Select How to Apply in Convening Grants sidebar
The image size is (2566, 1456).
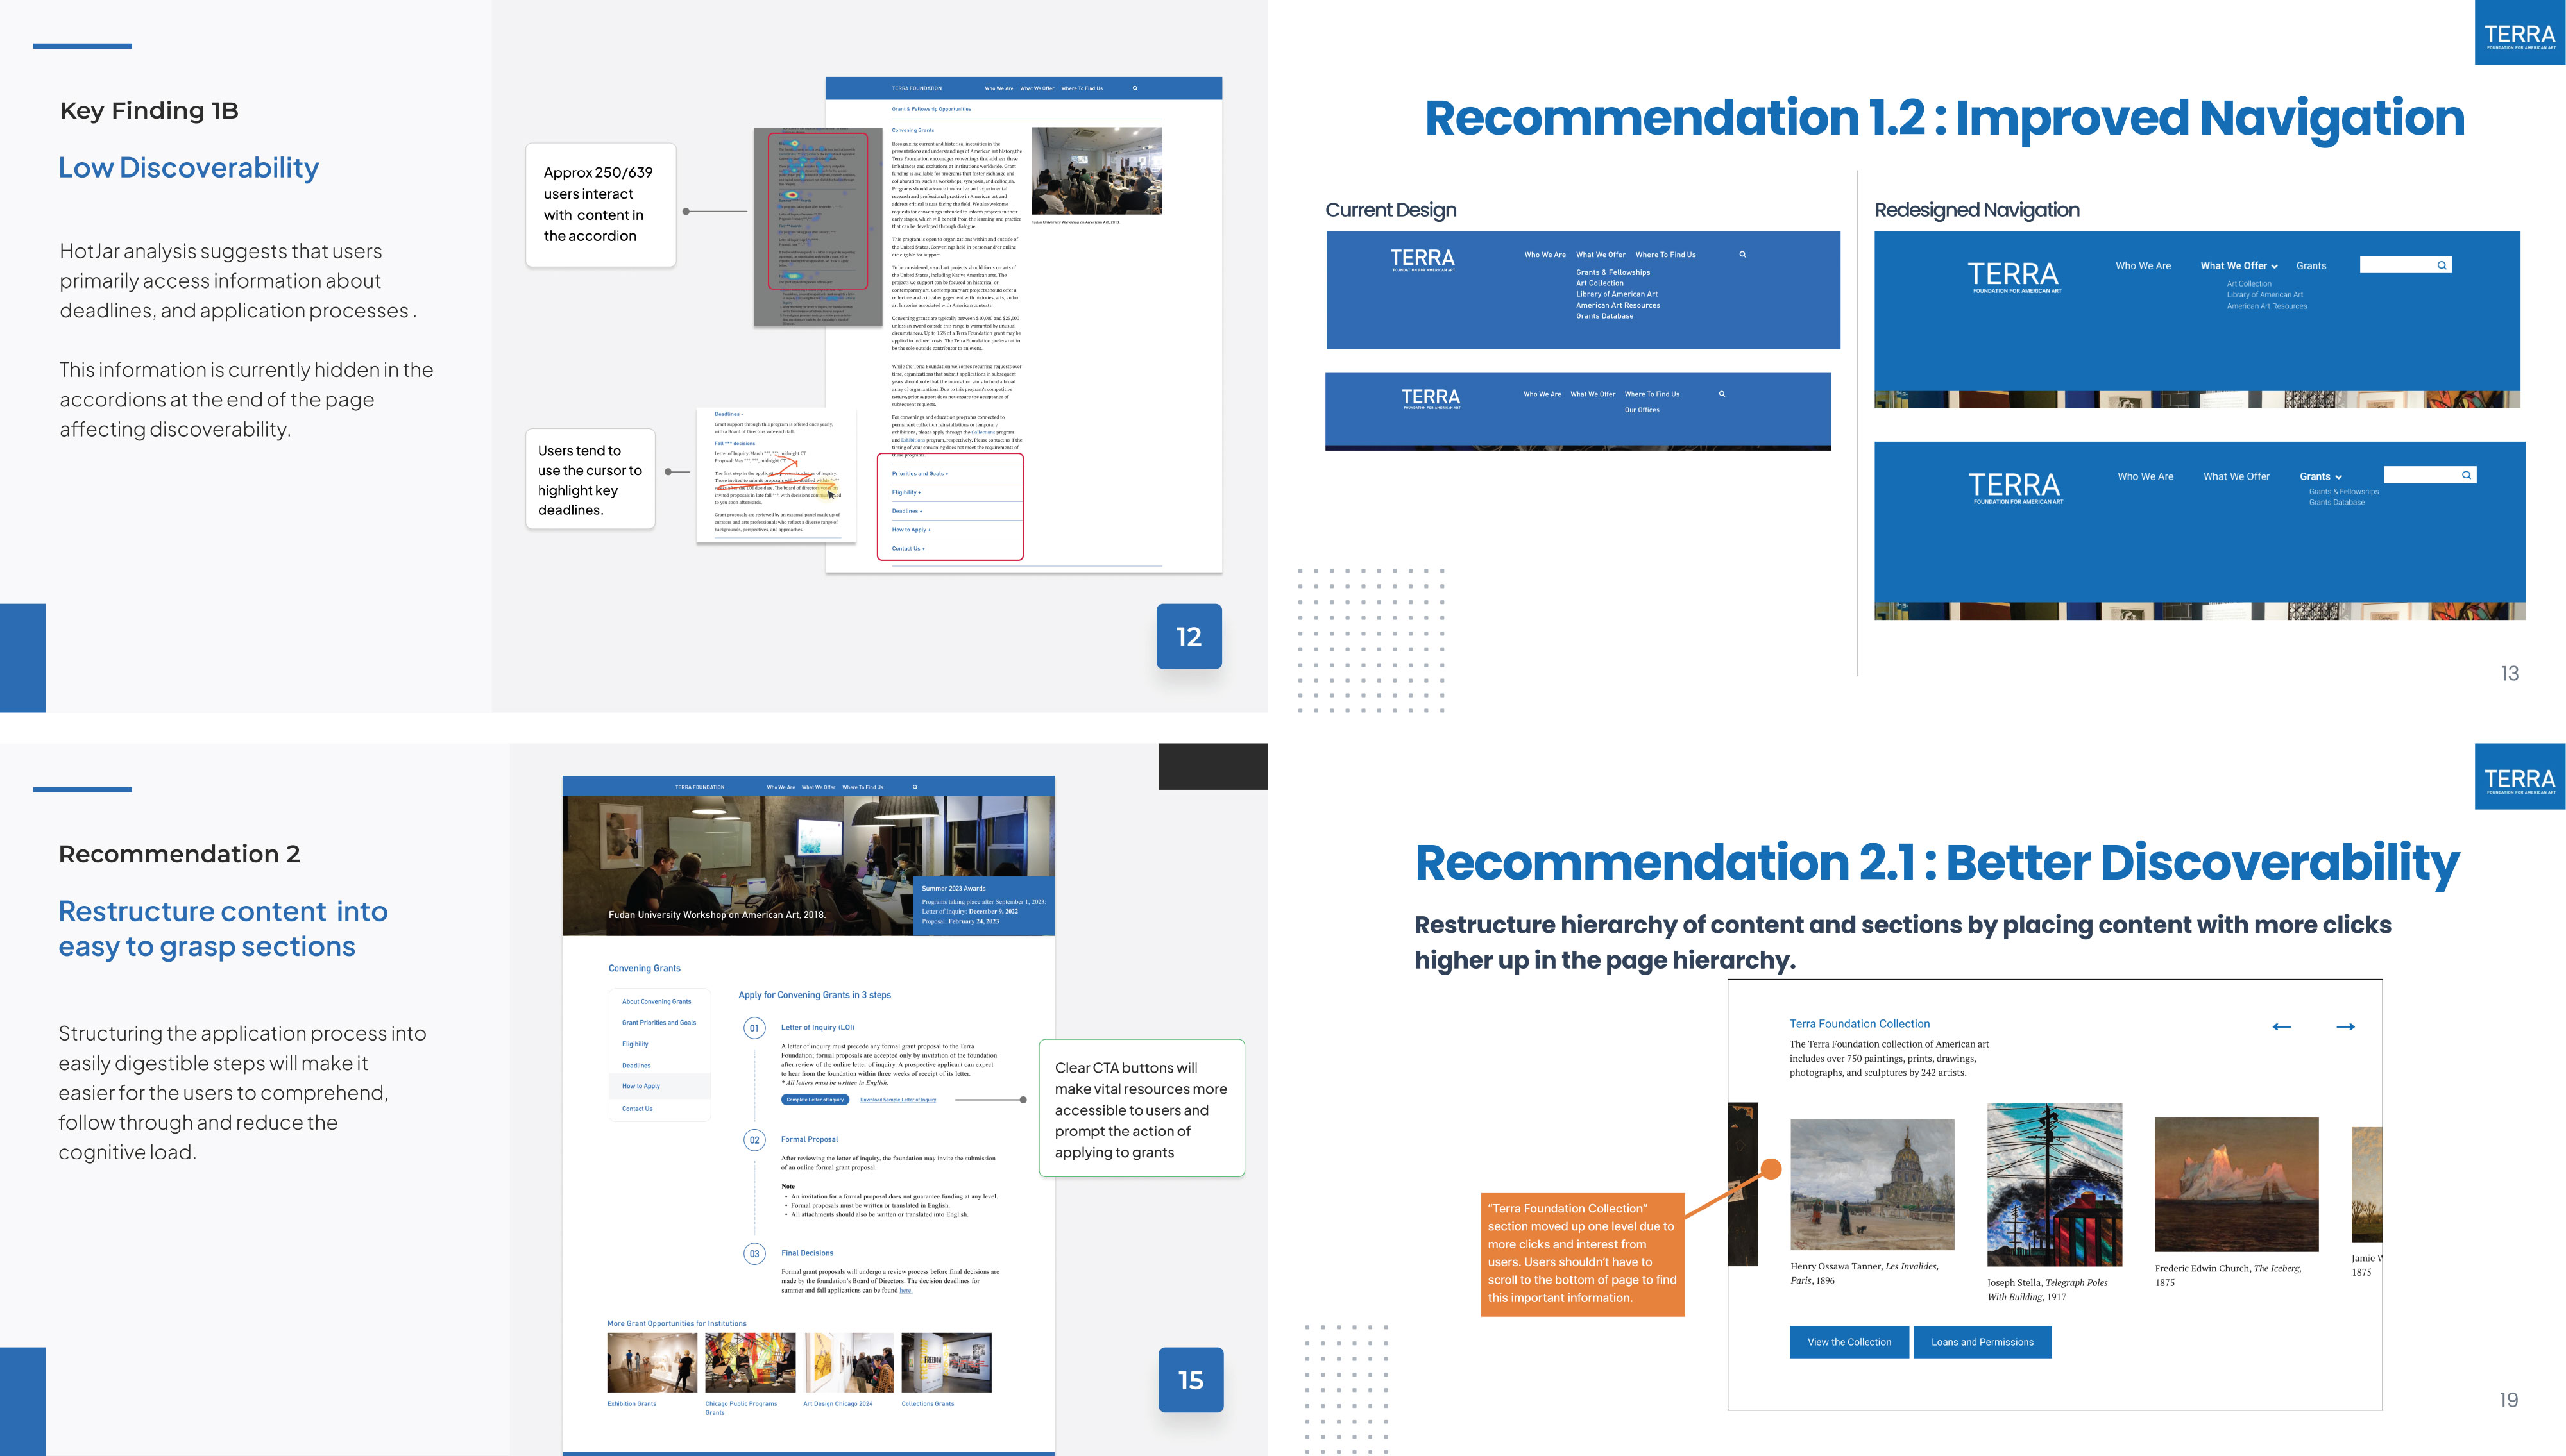[640, 1086]
